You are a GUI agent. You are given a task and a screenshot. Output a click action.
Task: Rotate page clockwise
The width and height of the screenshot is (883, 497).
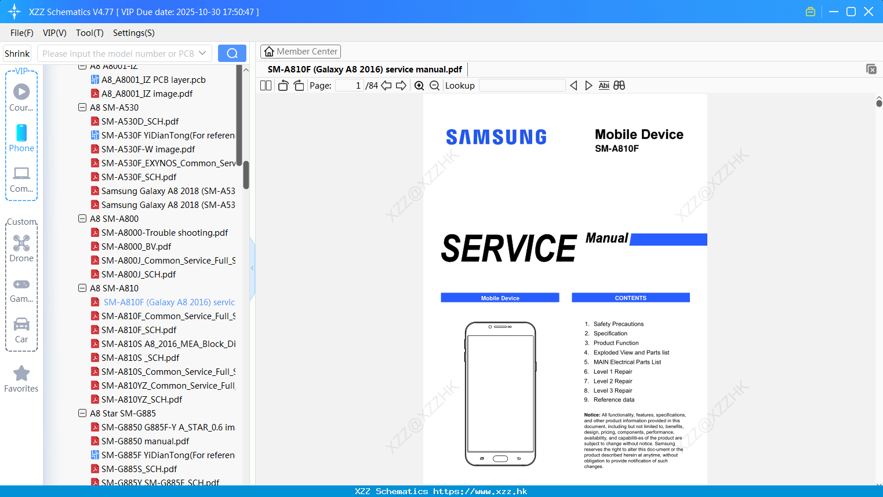click(x=299, y=86)
